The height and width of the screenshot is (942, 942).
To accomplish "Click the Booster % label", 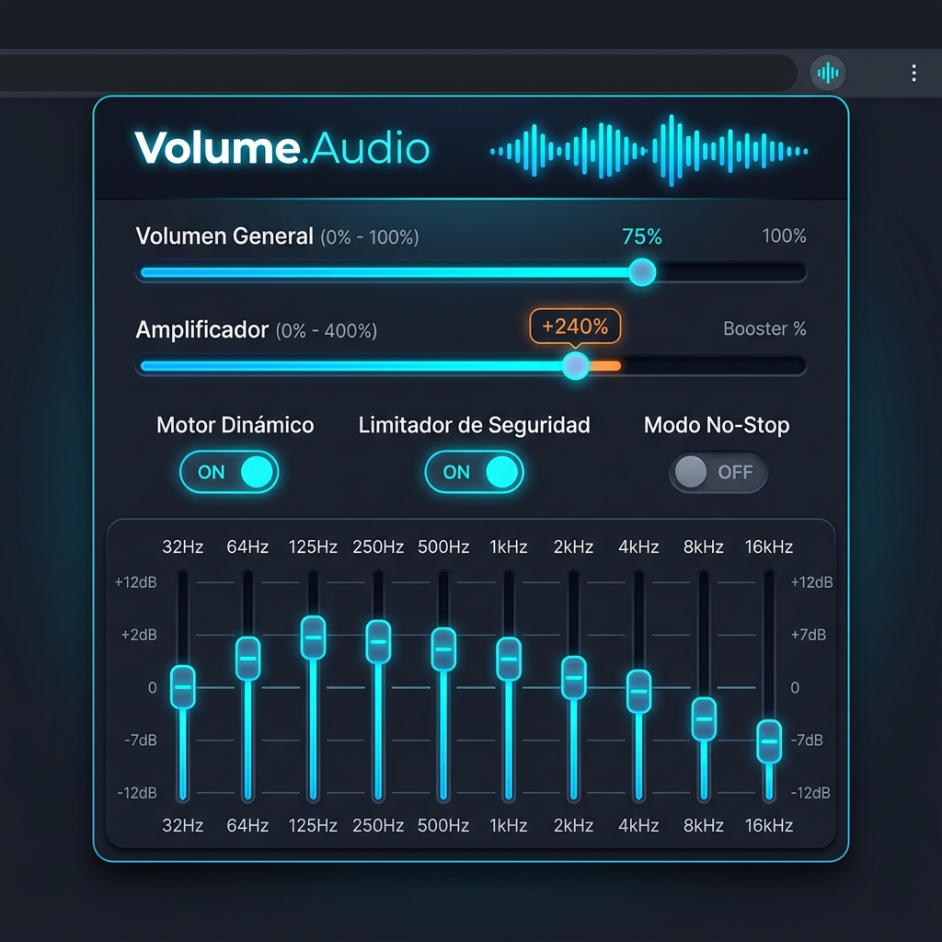I will [x=764, y=328].
